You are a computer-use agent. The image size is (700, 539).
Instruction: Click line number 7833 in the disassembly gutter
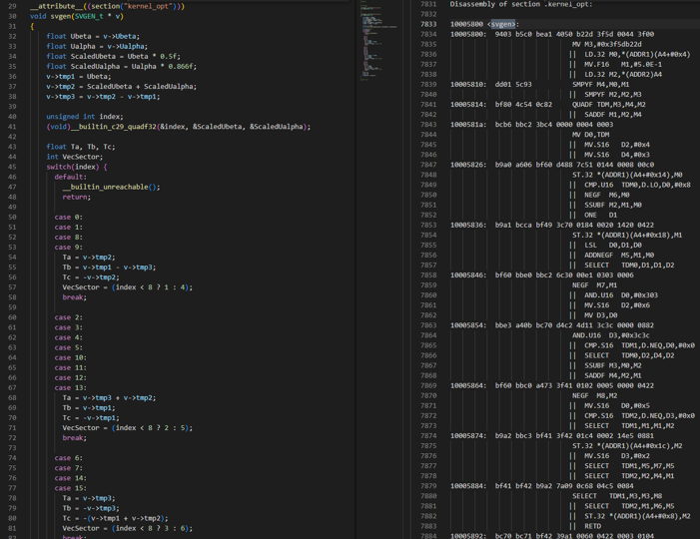[x=428, y=24]
